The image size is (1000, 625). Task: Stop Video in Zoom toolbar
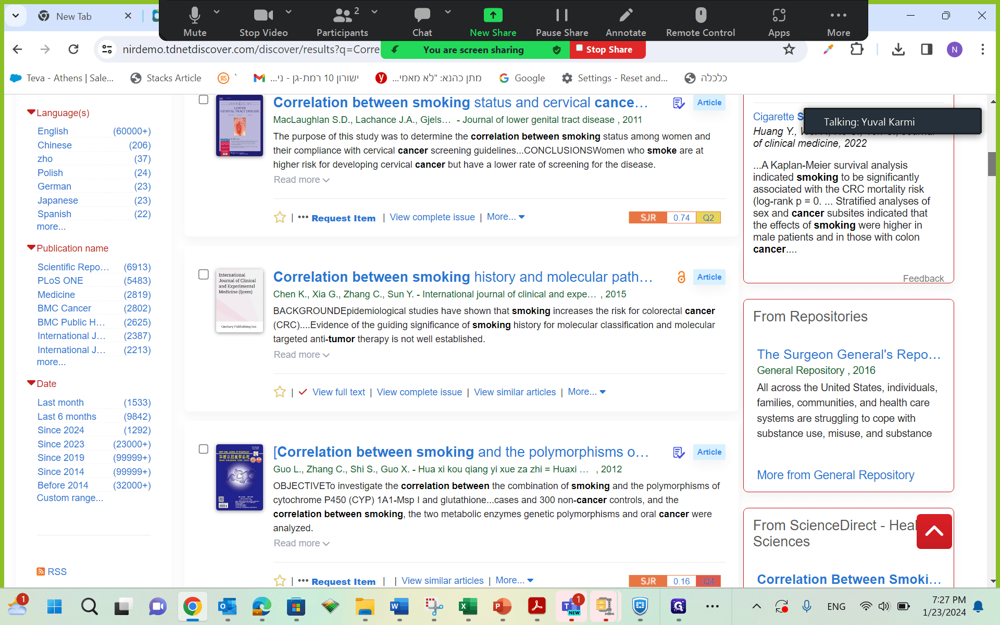click(x=263, y=22)
